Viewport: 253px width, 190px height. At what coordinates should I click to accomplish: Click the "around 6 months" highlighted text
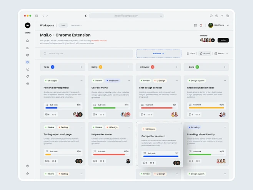click(x=99, y=40)
